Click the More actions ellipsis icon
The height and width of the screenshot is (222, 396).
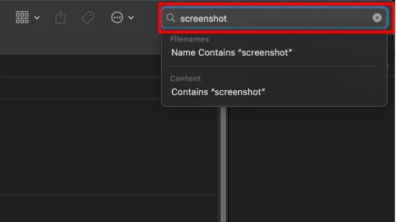pyautogui.click(x=117, y=17)
